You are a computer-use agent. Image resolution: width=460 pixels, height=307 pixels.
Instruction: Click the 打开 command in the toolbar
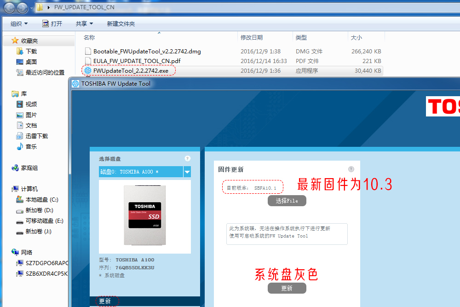tap(52, 23)
